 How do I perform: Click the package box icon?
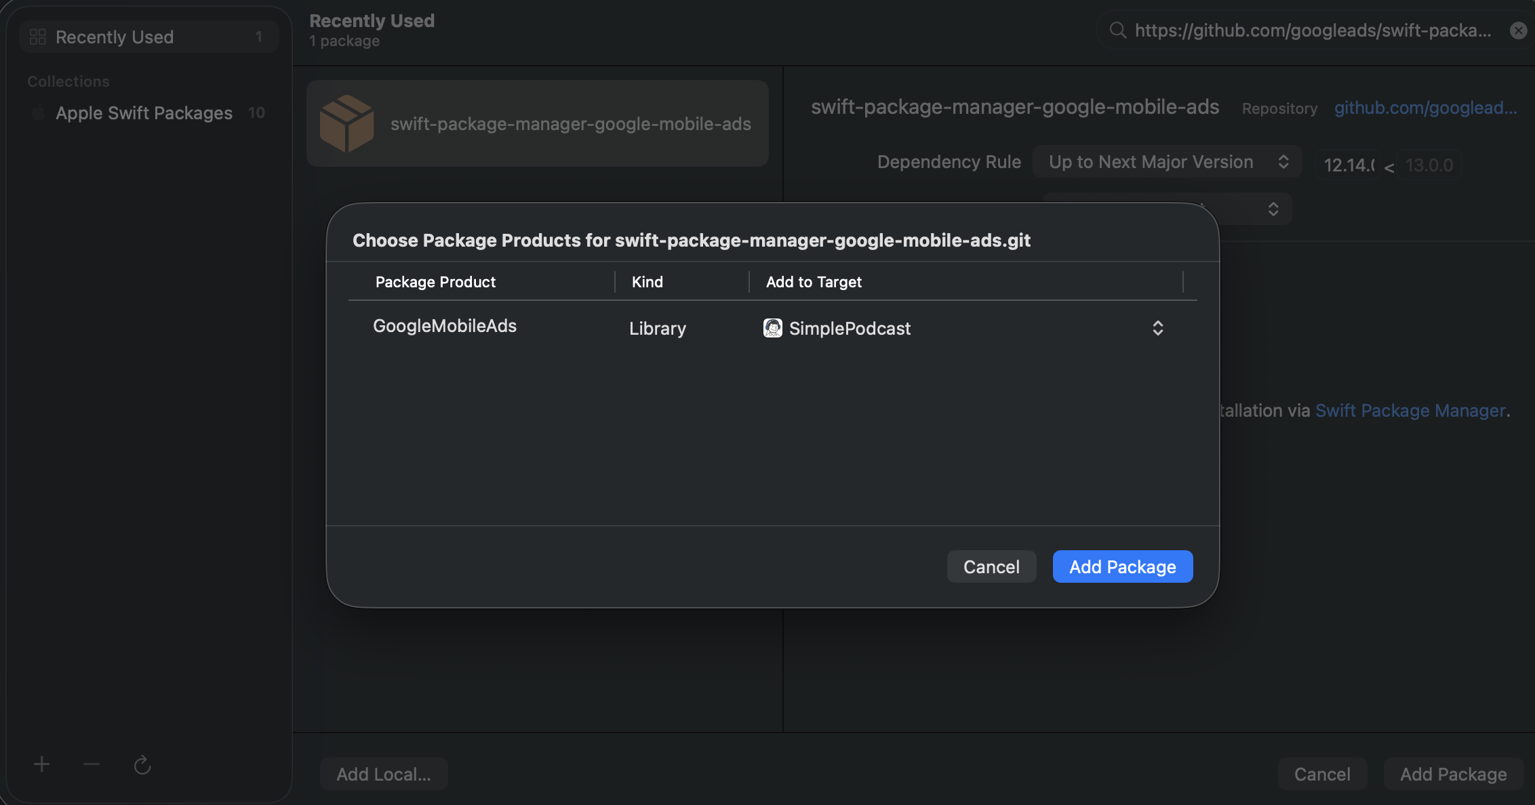(346, 123)
